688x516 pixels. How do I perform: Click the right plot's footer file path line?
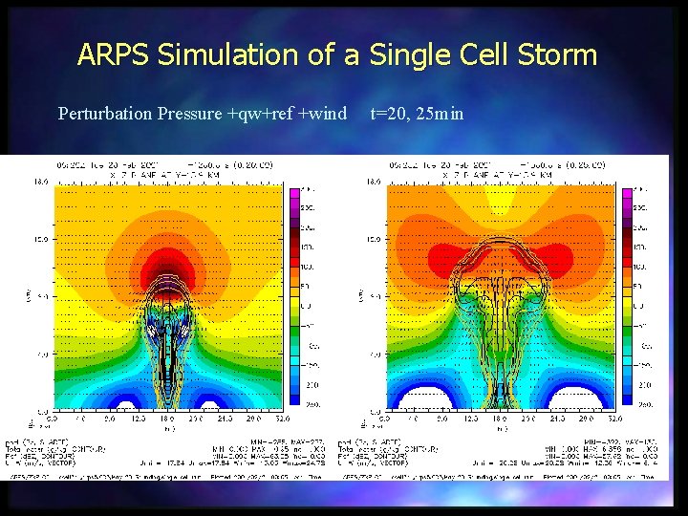(x=498, y=477)
